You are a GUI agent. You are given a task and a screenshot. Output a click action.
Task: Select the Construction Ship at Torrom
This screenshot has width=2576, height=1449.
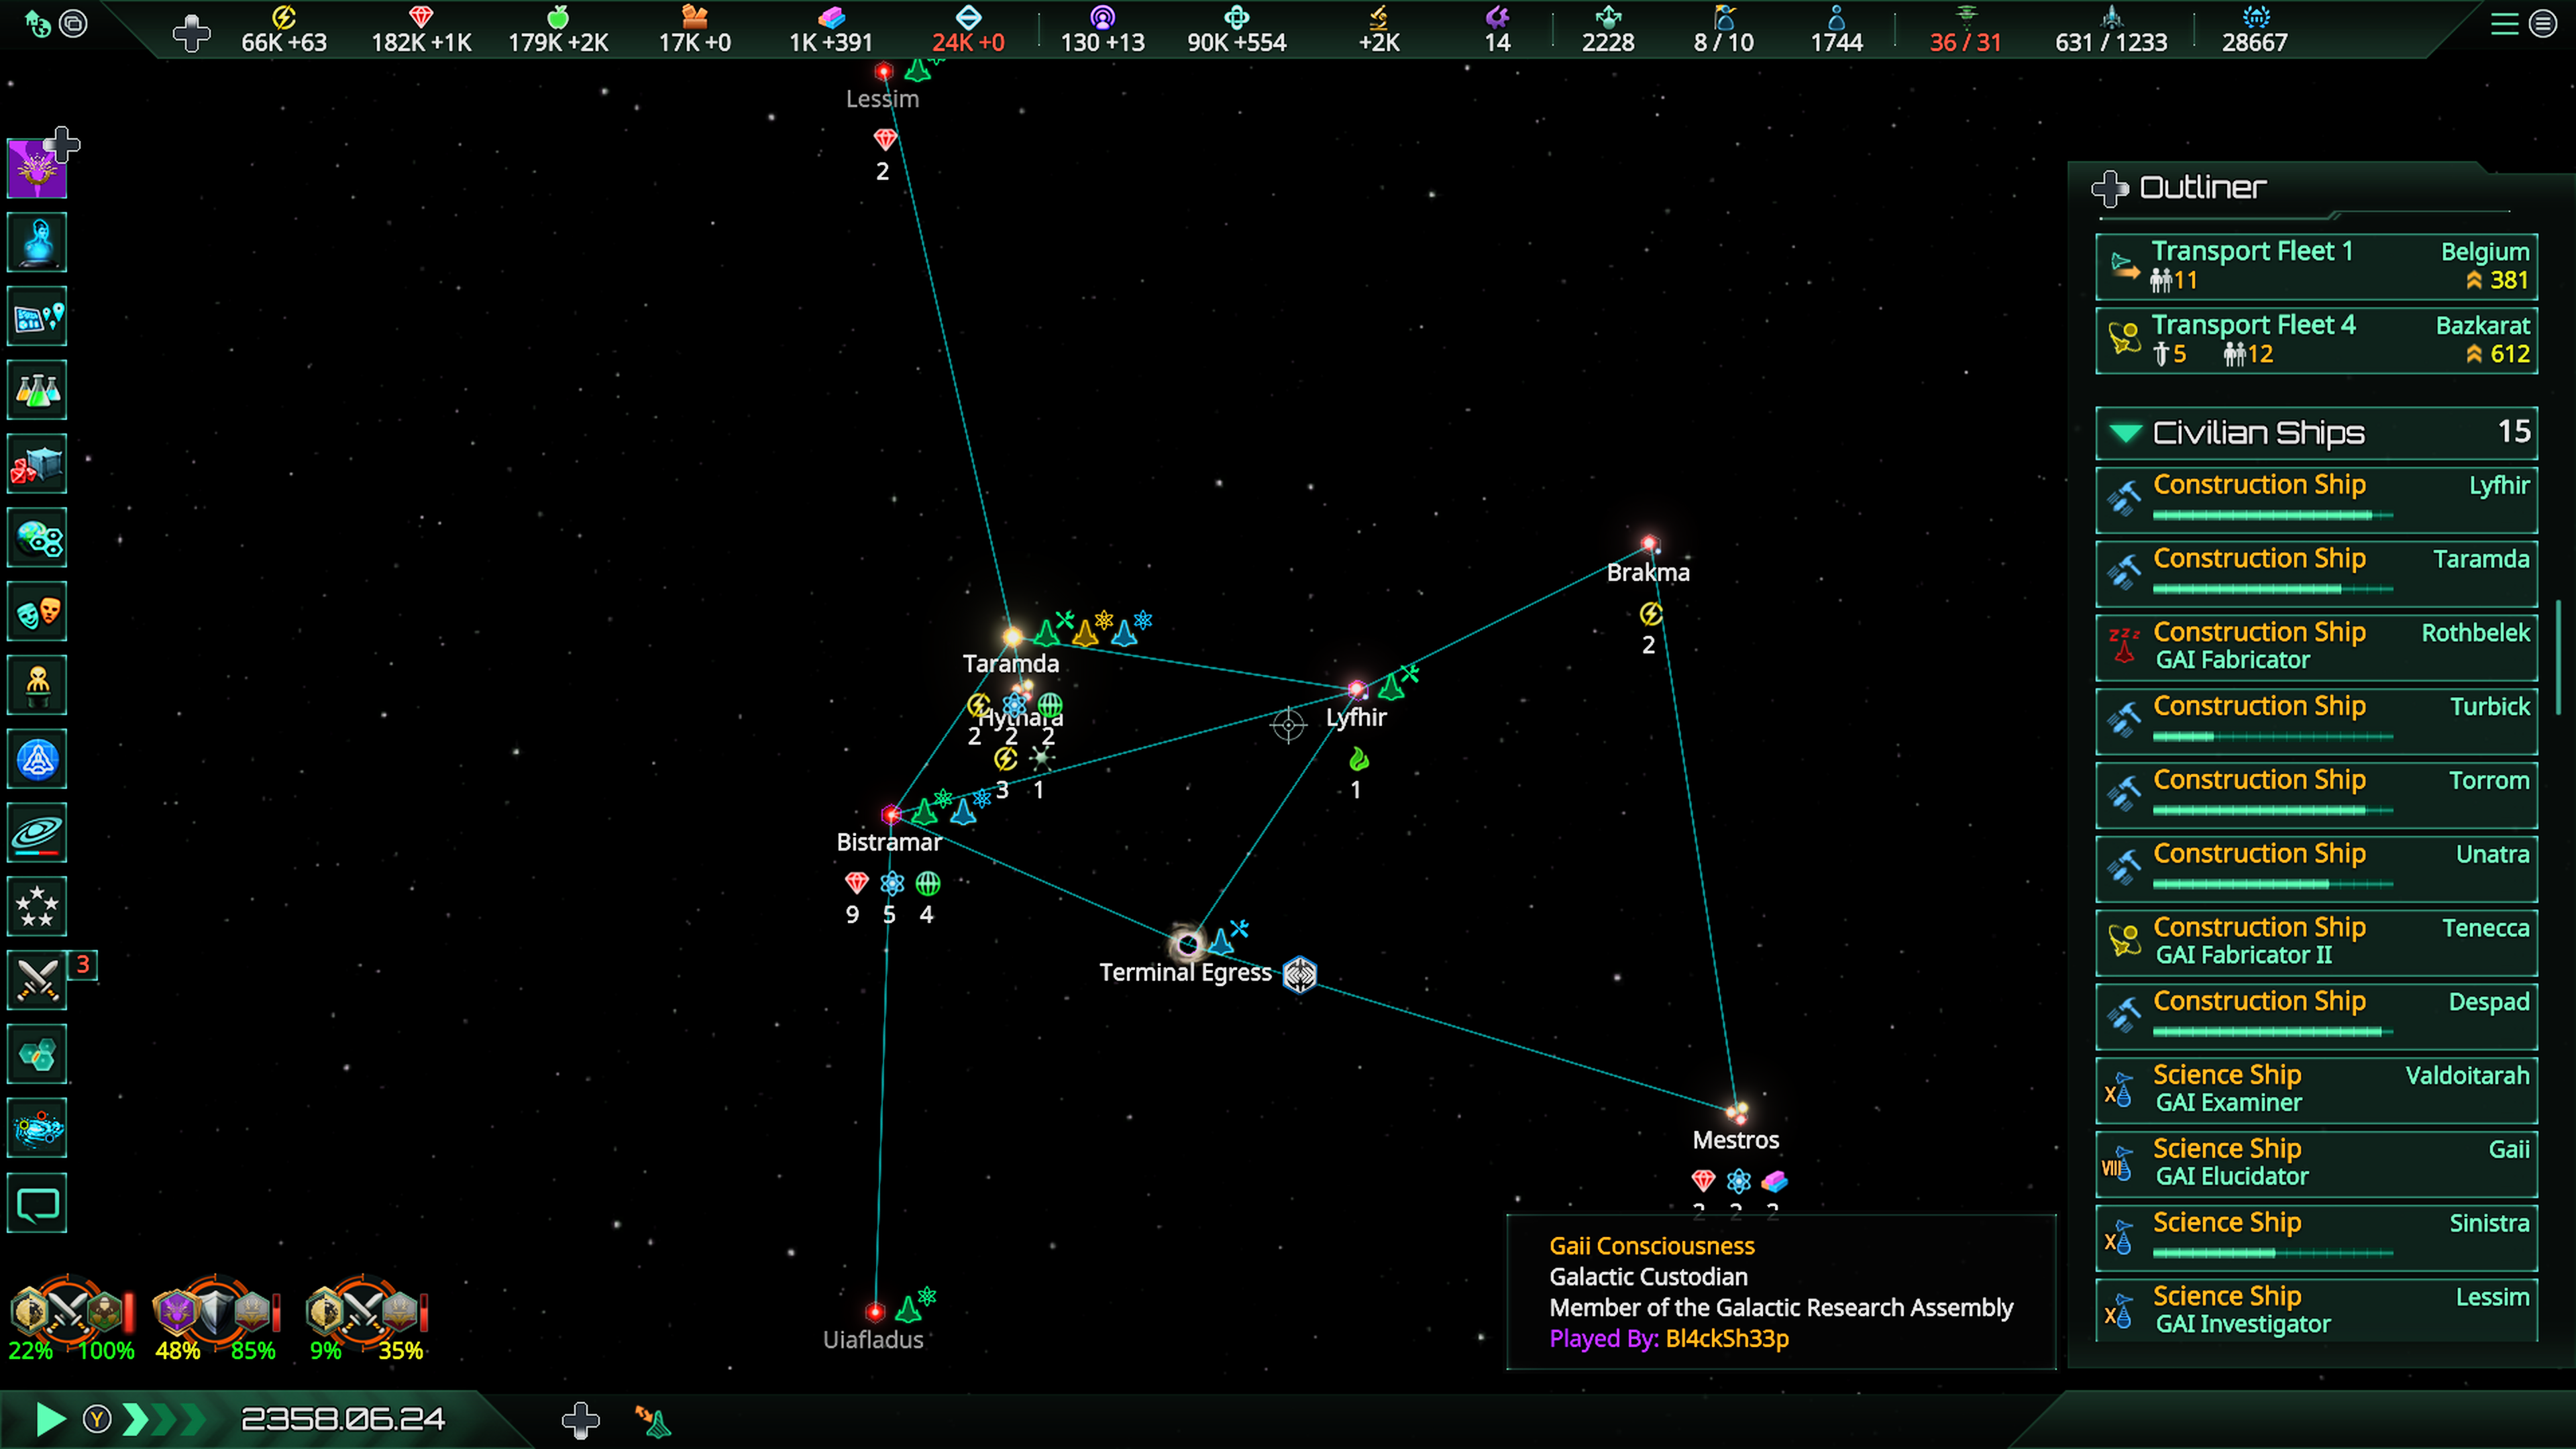point(2316,795)
